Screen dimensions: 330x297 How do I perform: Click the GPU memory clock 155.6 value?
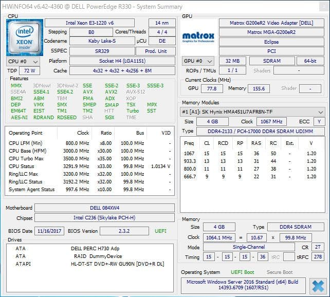(x=259, y=88)
